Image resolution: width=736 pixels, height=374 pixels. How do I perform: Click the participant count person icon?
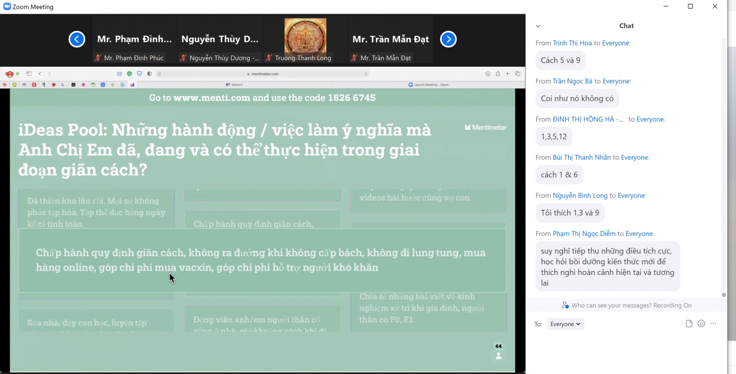[x=499, y=356]
